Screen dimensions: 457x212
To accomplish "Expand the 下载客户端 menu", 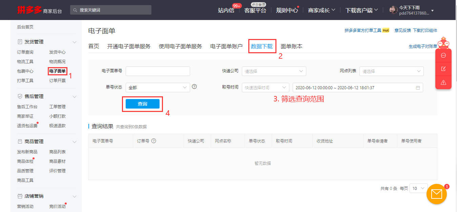I will click(x=361, y=10).
